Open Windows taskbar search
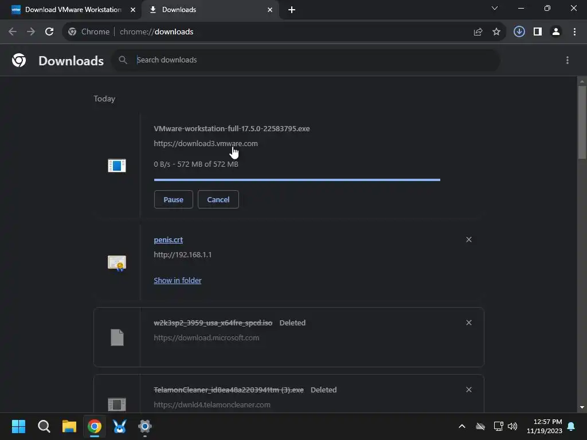The image size is (587, 440). (44, 426)
